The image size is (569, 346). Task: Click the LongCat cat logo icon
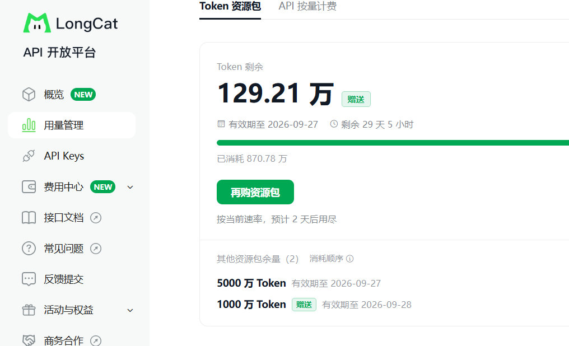37,23
